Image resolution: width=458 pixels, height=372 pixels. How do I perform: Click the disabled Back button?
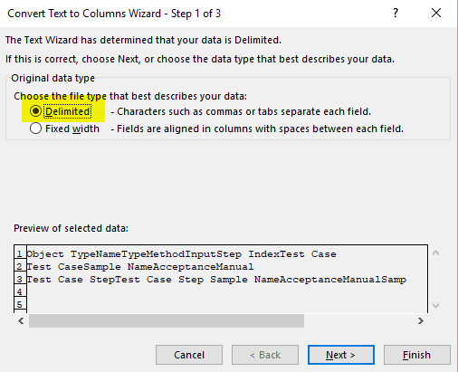265,355
